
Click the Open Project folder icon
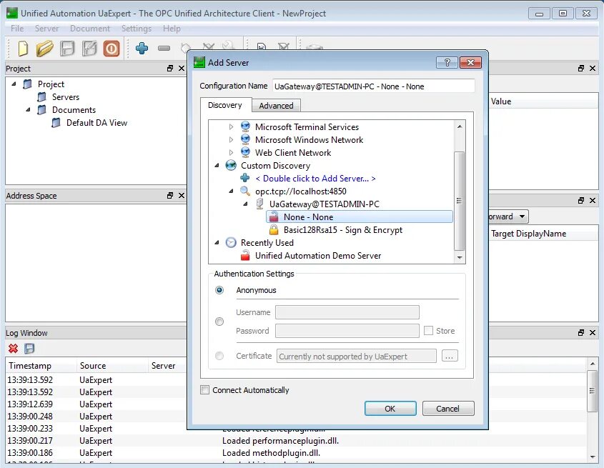point(45,49)
